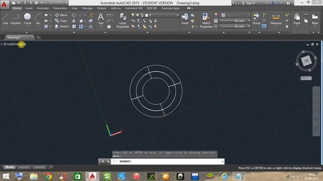
Task: Toggle layer lock padlock in layer box
Action: click(x=142, y=15)
